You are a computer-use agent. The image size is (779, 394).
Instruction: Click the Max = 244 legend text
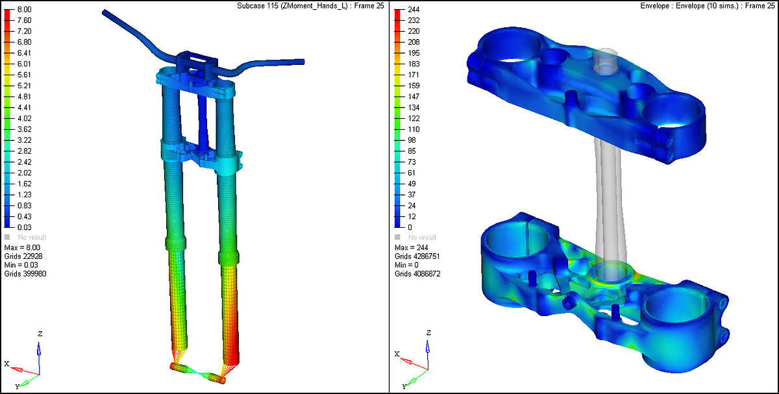(x=412, y=247)
